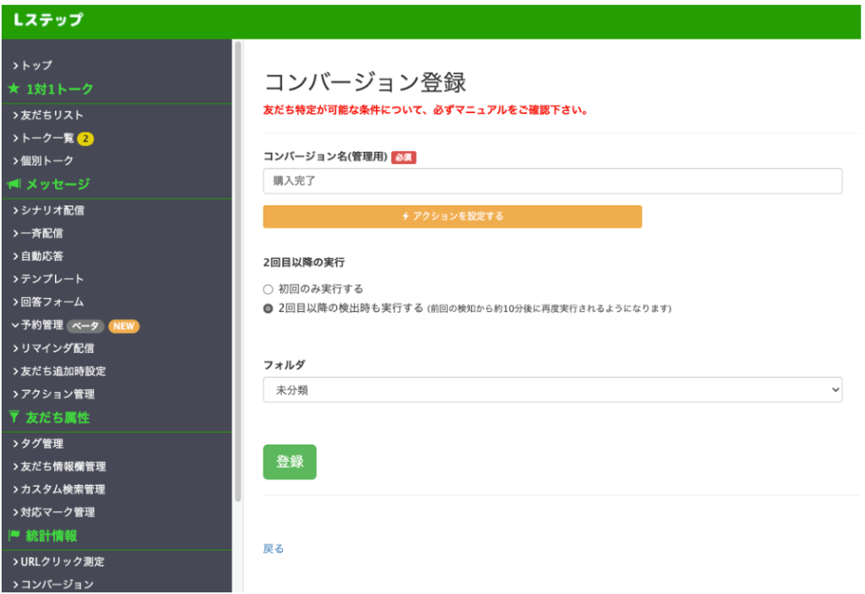Click the red manual warning text
The image size is (865, 594).
(x=426, y=110)
